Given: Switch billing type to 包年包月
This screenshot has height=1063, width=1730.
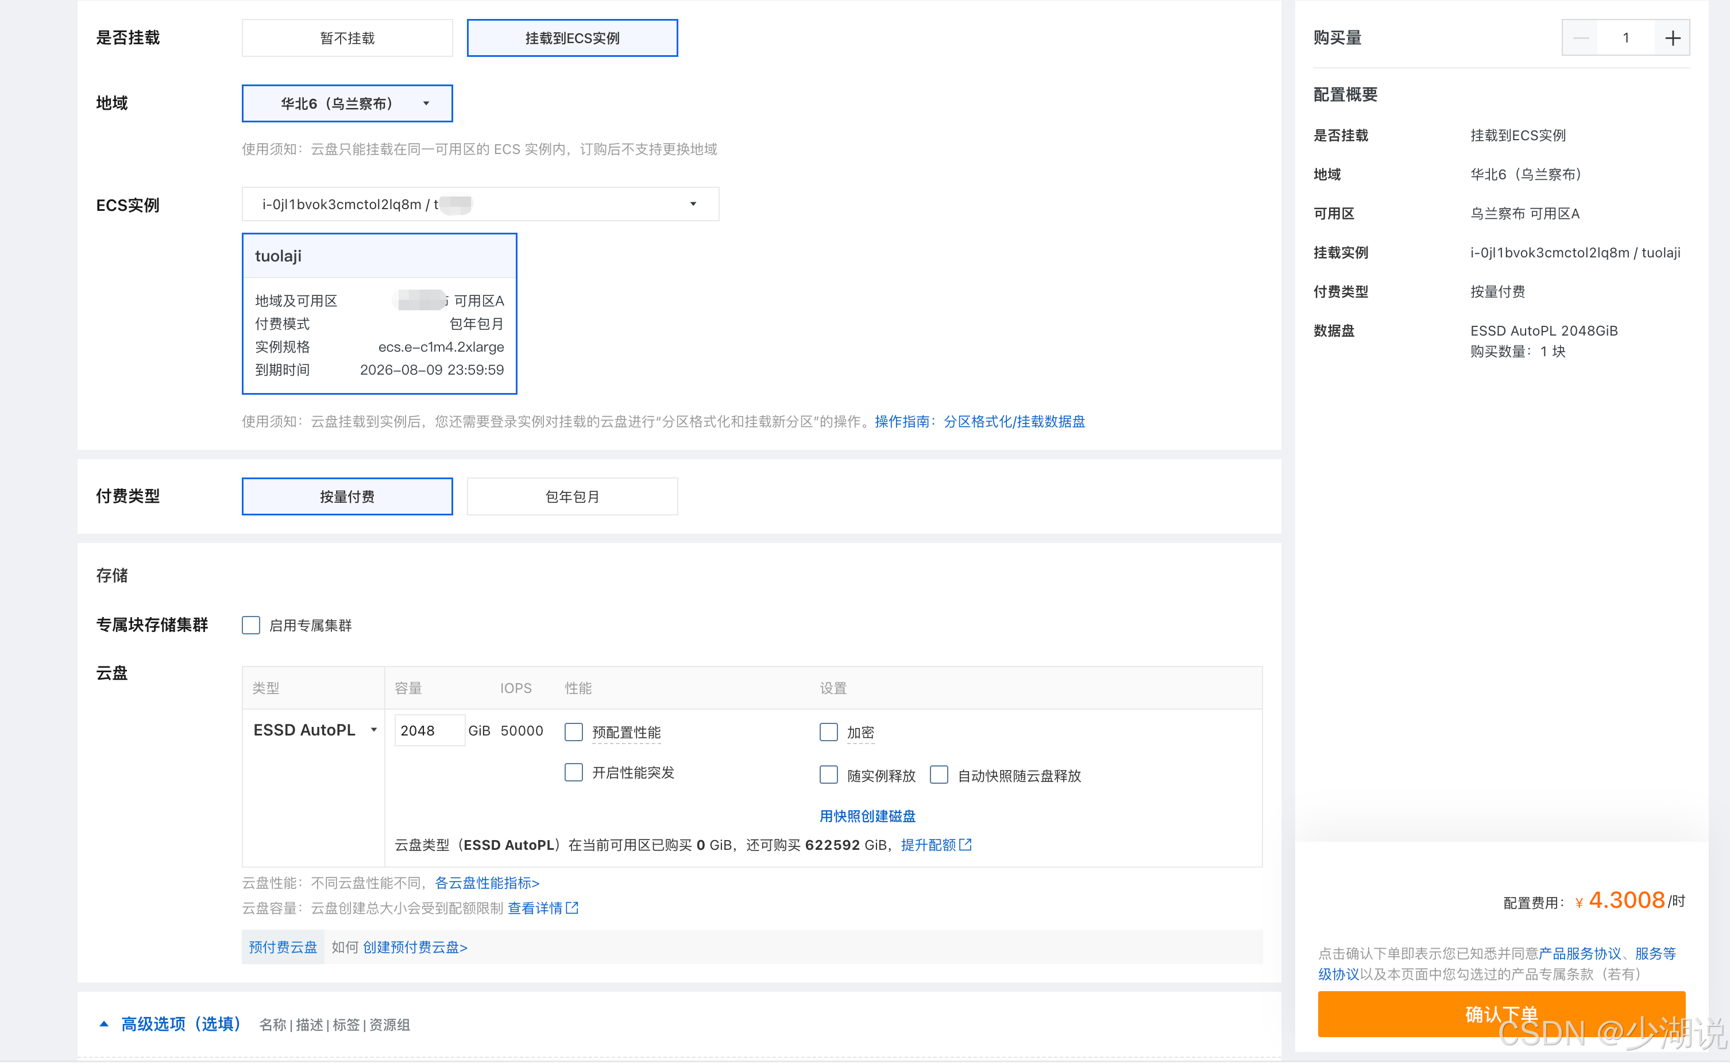Looking at the screenshot, I should coord(572,496).
